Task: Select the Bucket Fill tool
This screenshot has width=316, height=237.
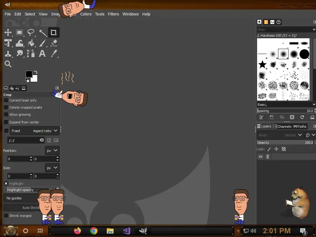Action: coord(31,43)
